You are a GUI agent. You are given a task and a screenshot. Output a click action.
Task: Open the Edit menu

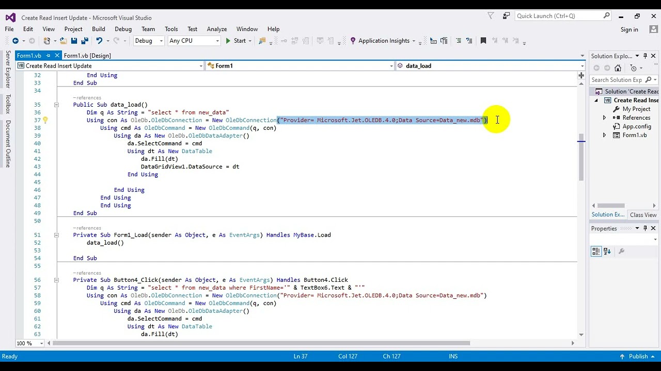pyautogui.click(x=28, y=29)
